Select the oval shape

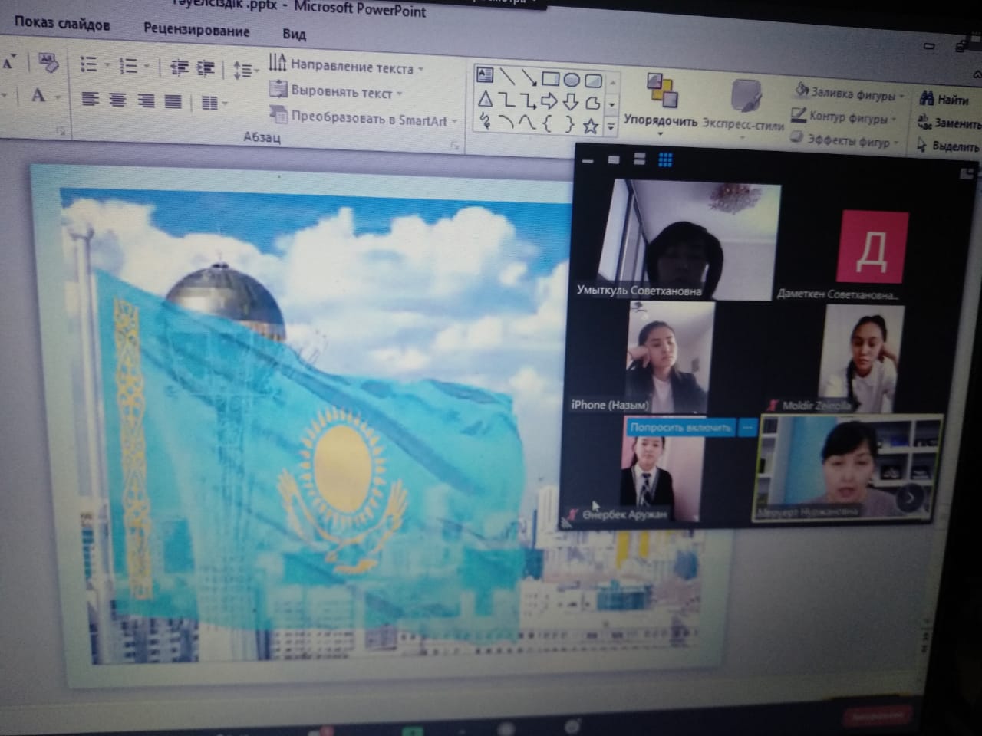571,79
